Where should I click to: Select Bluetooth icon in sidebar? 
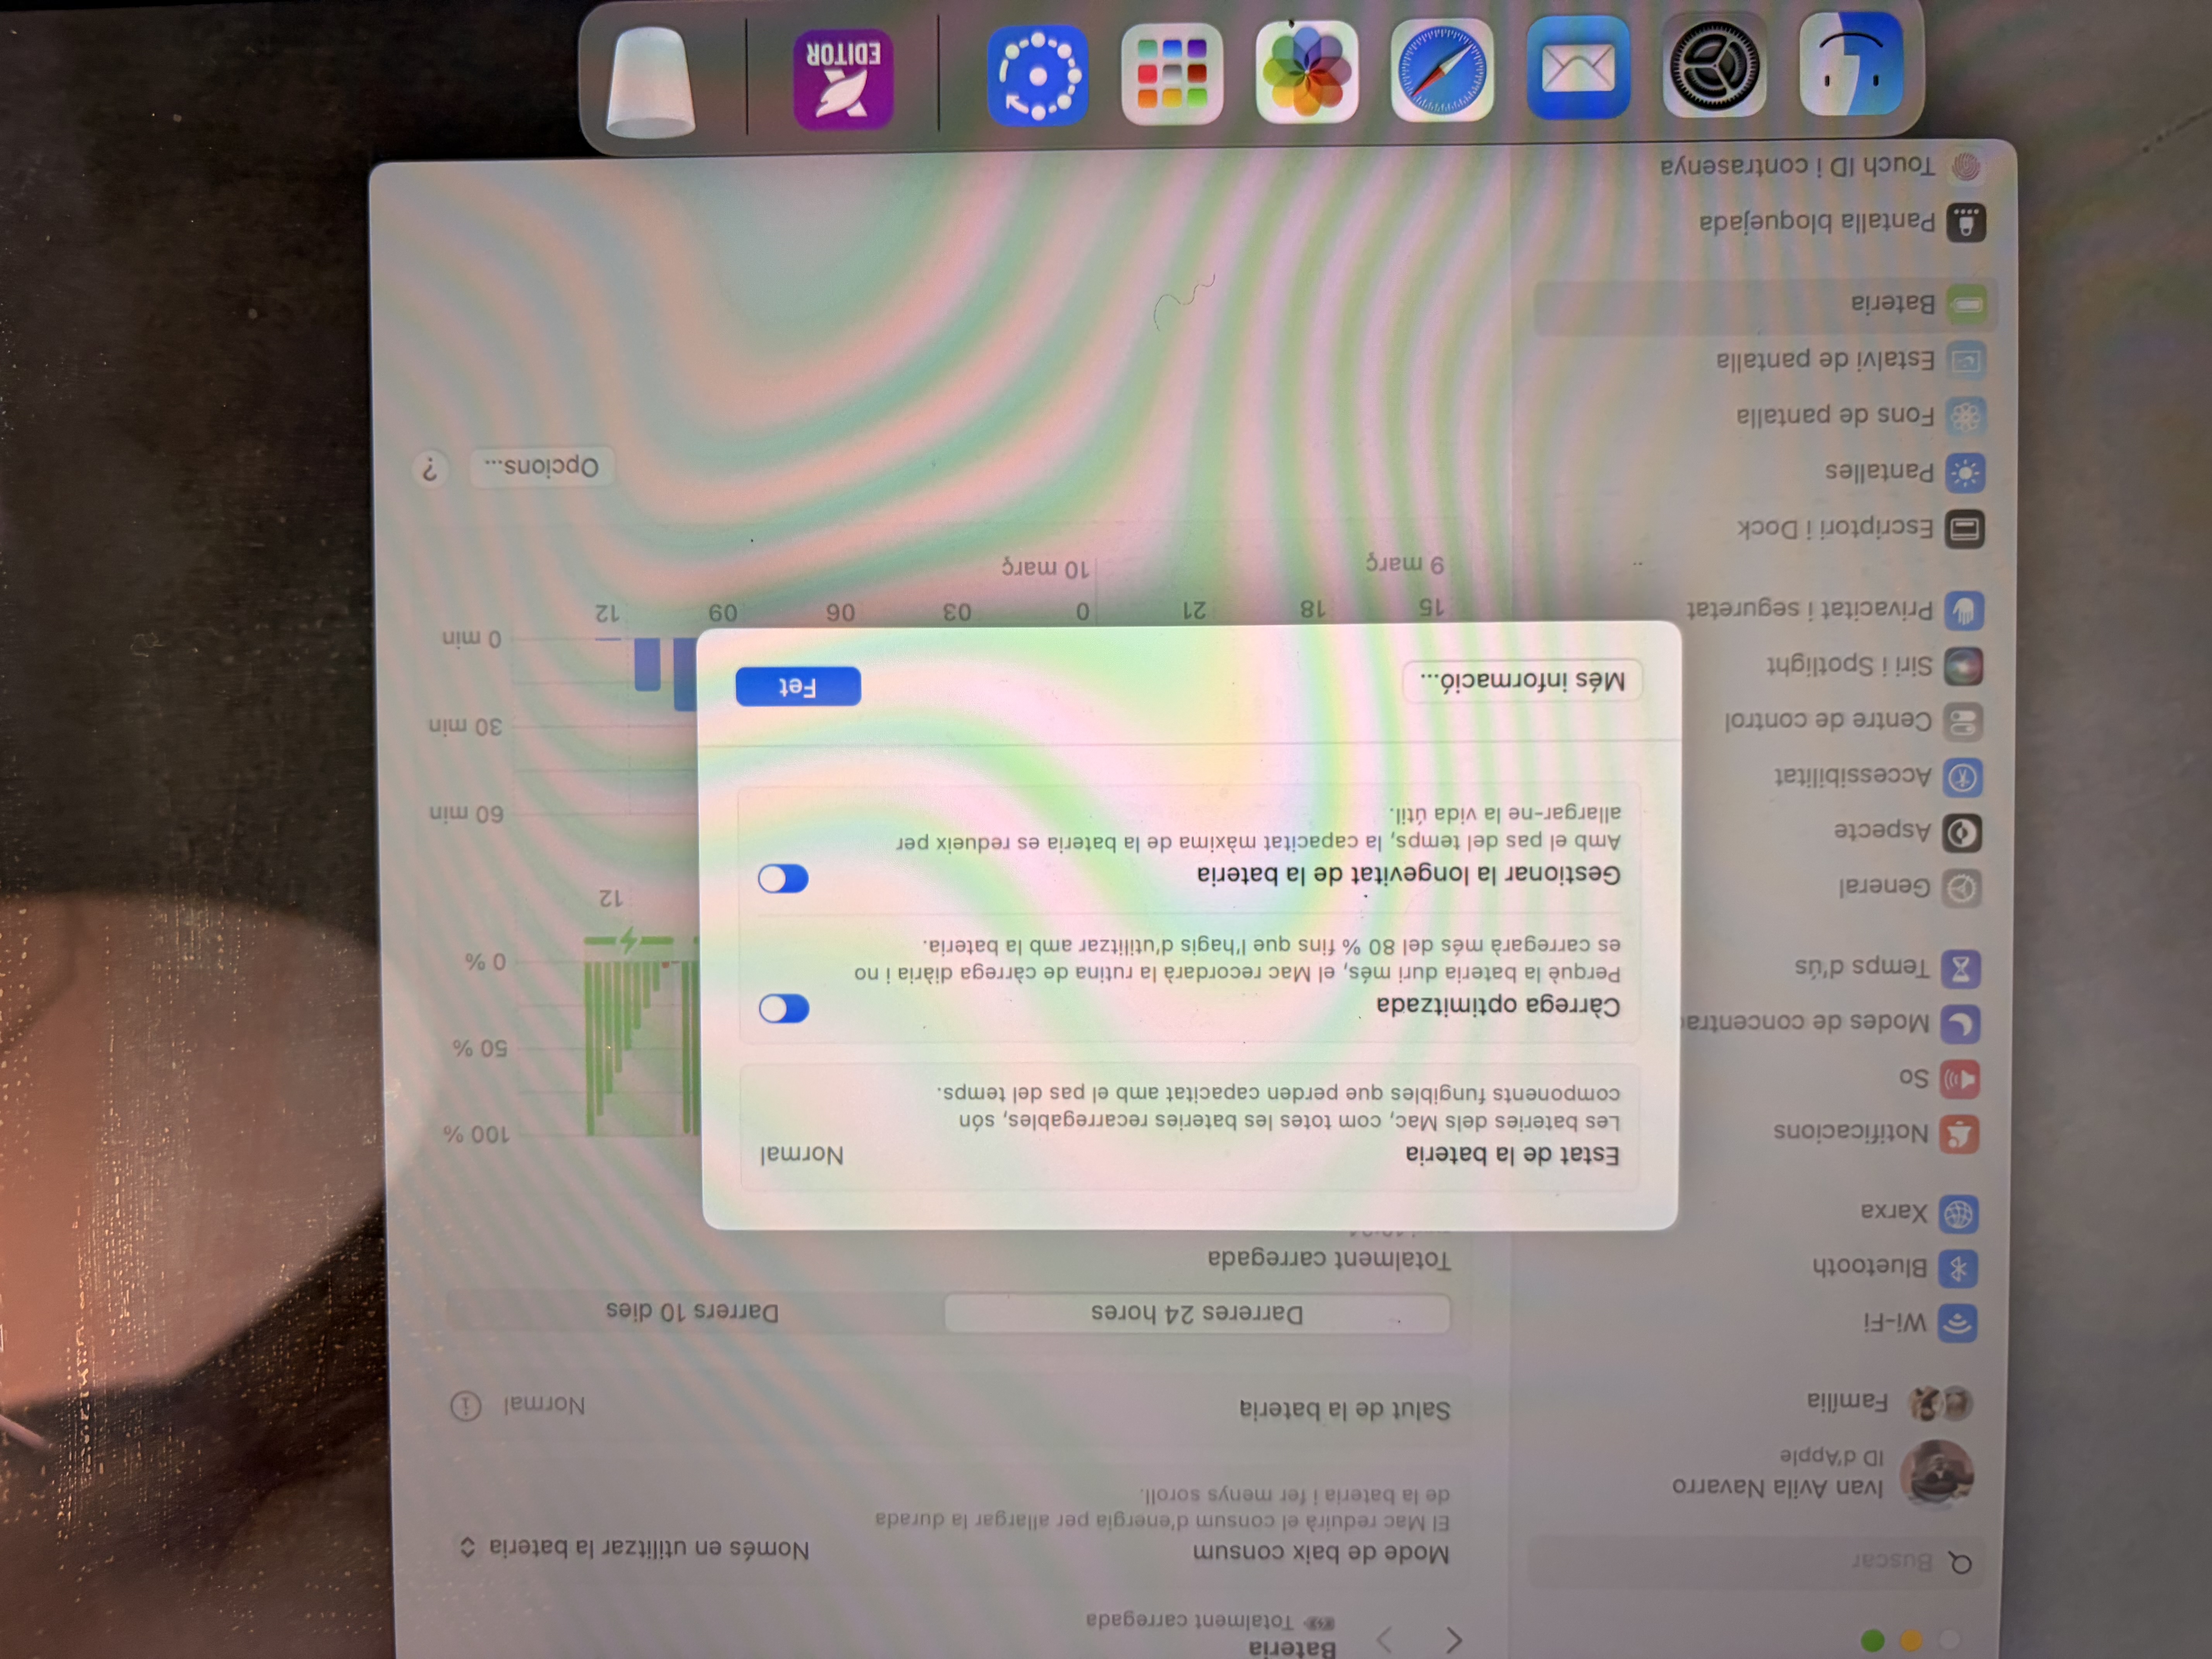pos(1959,1269)
